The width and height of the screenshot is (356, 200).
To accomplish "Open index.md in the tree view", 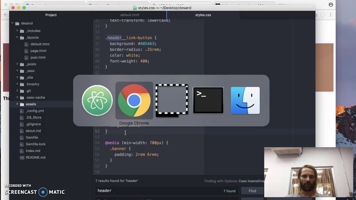I will tap(33, 151).
